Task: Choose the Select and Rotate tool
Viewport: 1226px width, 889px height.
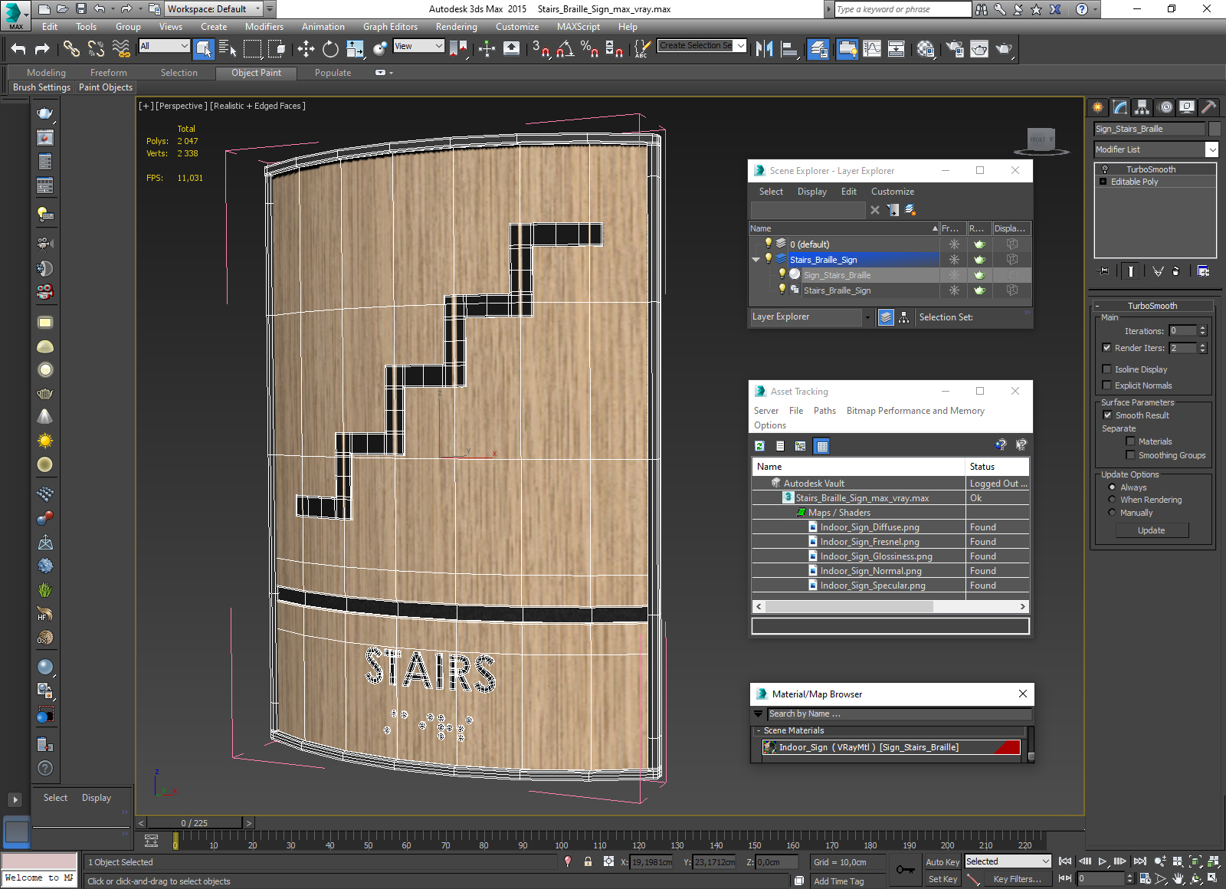Action: tap(330, 49)
